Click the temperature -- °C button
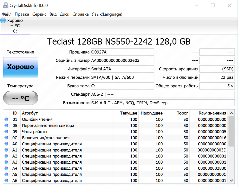Viewport: 238px width, 187px height. coord(21,98)
